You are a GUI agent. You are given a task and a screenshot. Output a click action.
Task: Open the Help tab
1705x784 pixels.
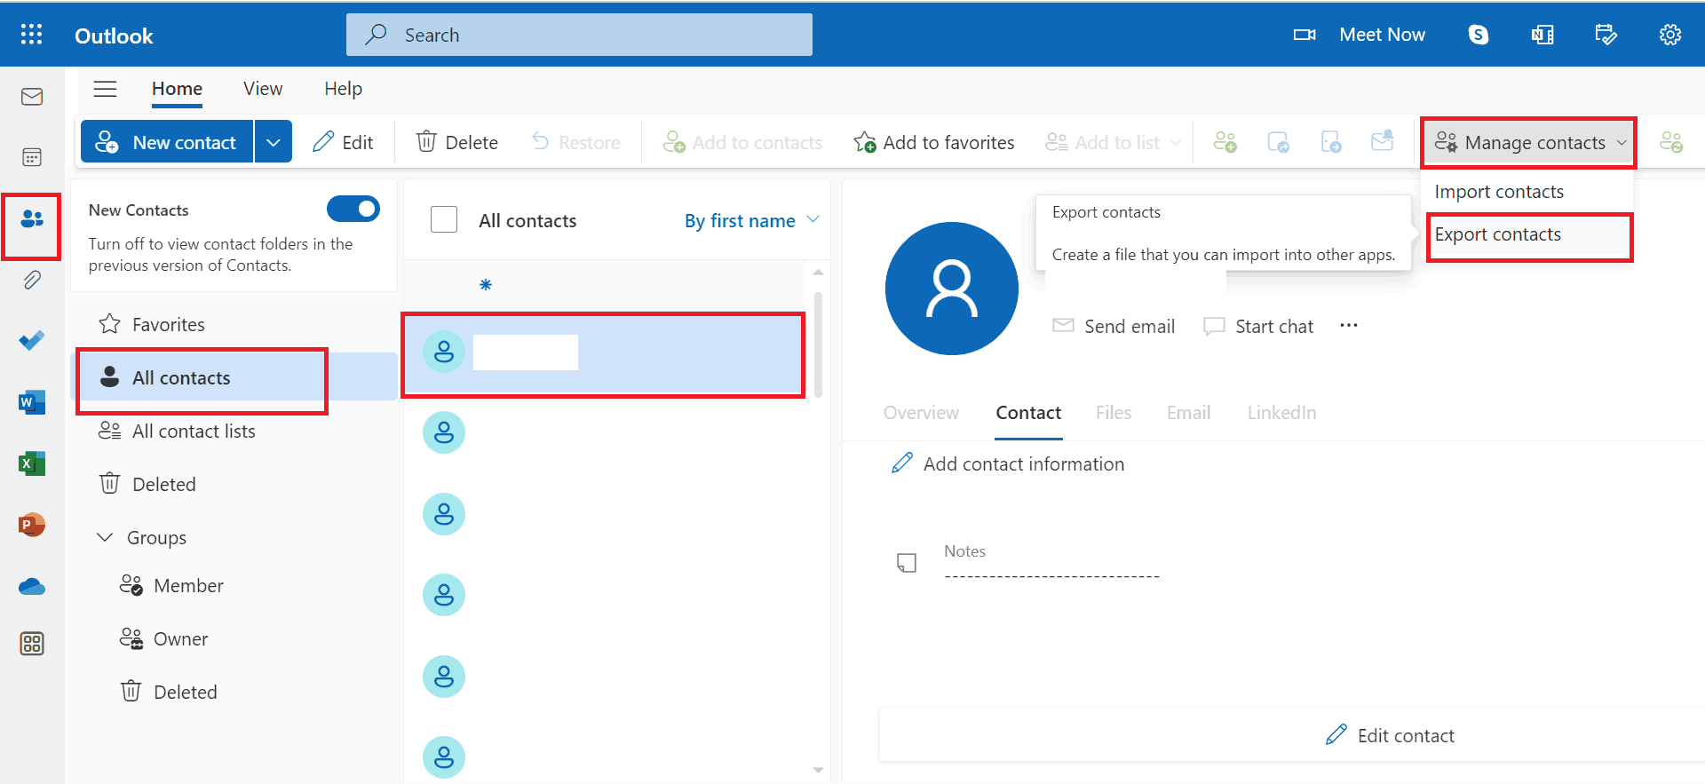(x=343, y=89)
